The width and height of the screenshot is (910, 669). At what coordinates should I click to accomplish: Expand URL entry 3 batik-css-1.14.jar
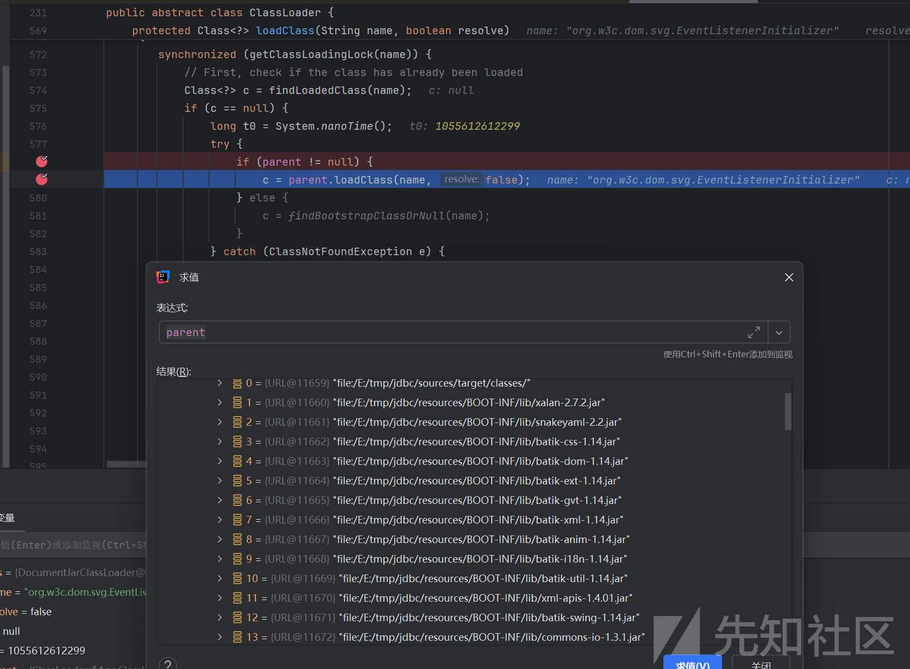pos(219,441)
